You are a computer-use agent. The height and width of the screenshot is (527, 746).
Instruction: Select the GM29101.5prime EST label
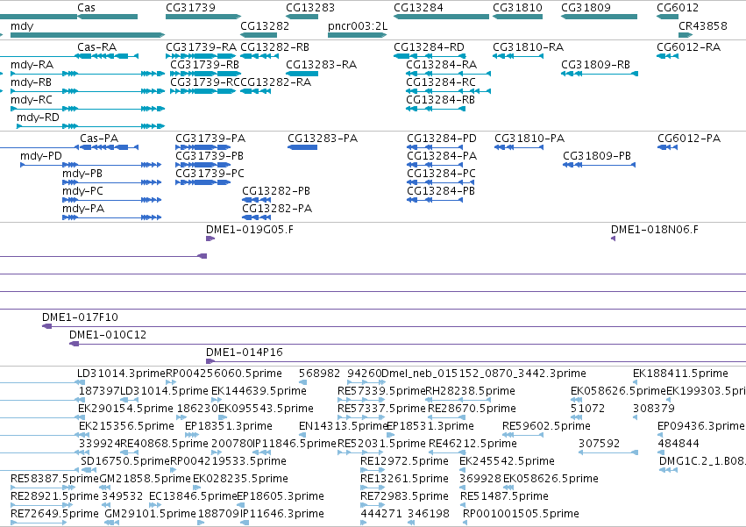point(150,514)
